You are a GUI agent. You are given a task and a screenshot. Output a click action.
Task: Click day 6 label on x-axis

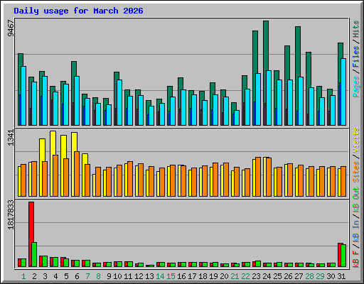tap(77, 276)
